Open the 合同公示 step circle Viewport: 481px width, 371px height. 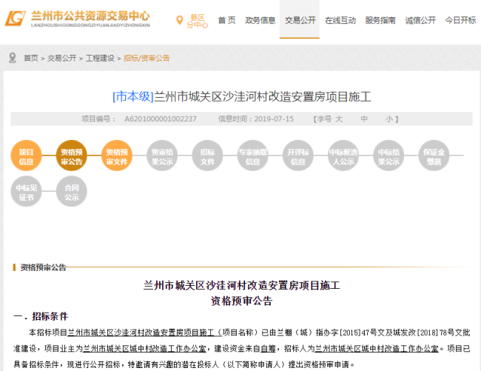coord(72,192)
